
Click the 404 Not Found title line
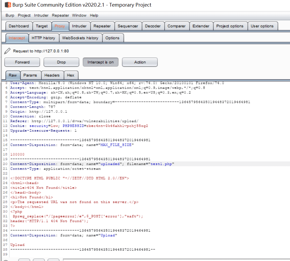click(x=44, y=188)
